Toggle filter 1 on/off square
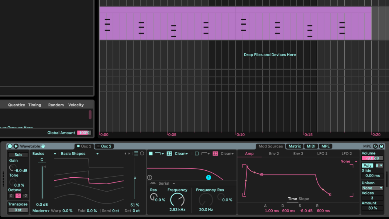 click(x=151, y=154)
